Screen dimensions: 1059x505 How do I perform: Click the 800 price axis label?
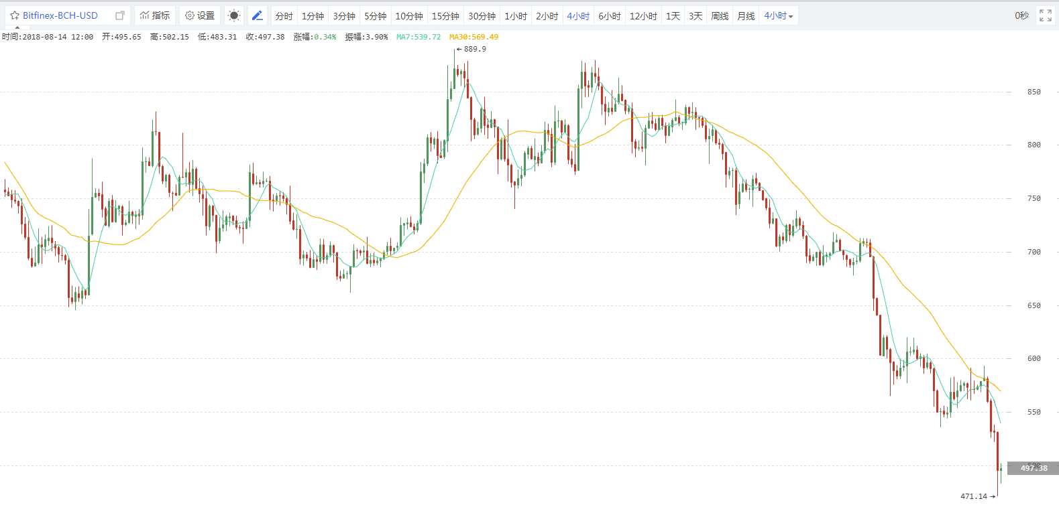click(x=1034, y=145)
